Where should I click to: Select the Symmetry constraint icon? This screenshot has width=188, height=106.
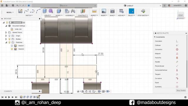click(177, 87)
